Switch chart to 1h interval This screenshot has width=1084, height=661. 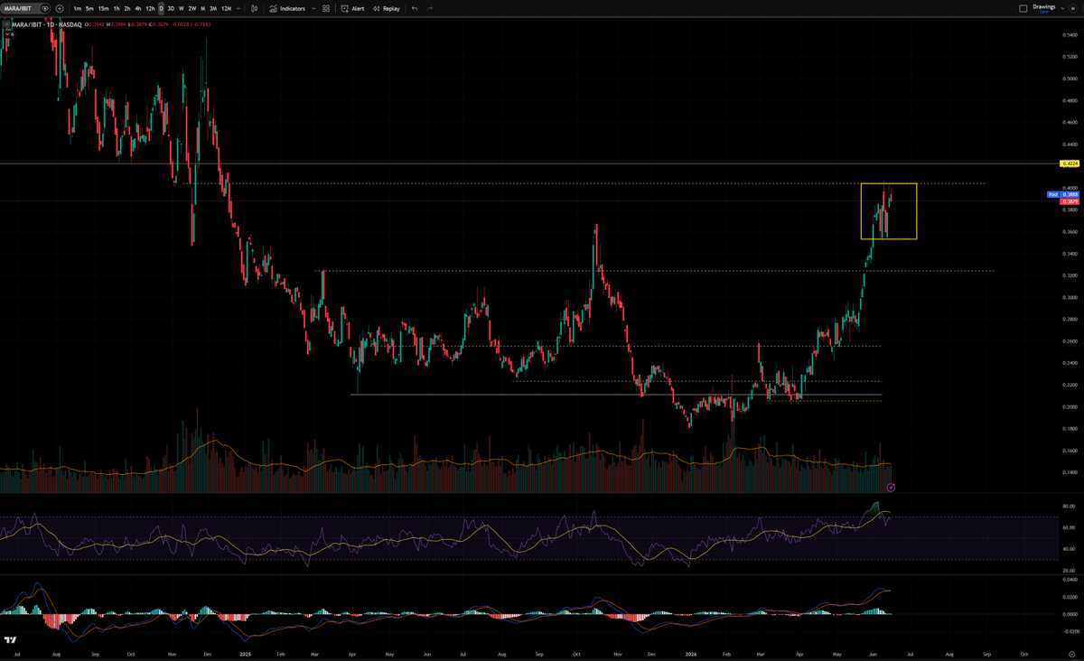point(117,8)
